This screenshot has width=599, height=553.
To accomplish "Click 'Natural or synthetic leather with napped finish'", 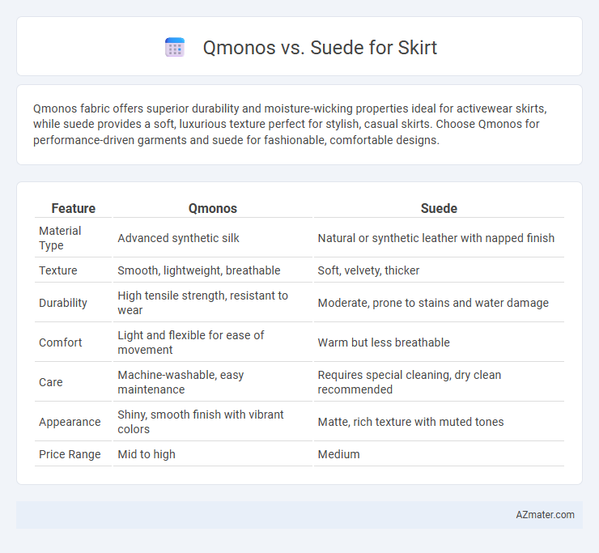I will tap(435, 238).
